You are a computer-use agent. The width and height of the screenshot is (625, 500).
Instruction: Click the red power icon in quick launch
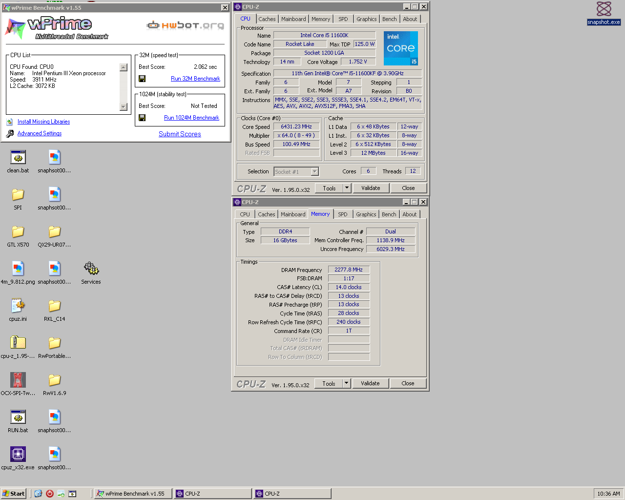(x=49, y=494)
